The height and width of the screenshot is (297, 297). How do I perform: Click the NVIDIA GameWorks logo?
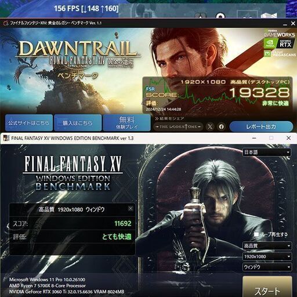click(x=280, y=34)
